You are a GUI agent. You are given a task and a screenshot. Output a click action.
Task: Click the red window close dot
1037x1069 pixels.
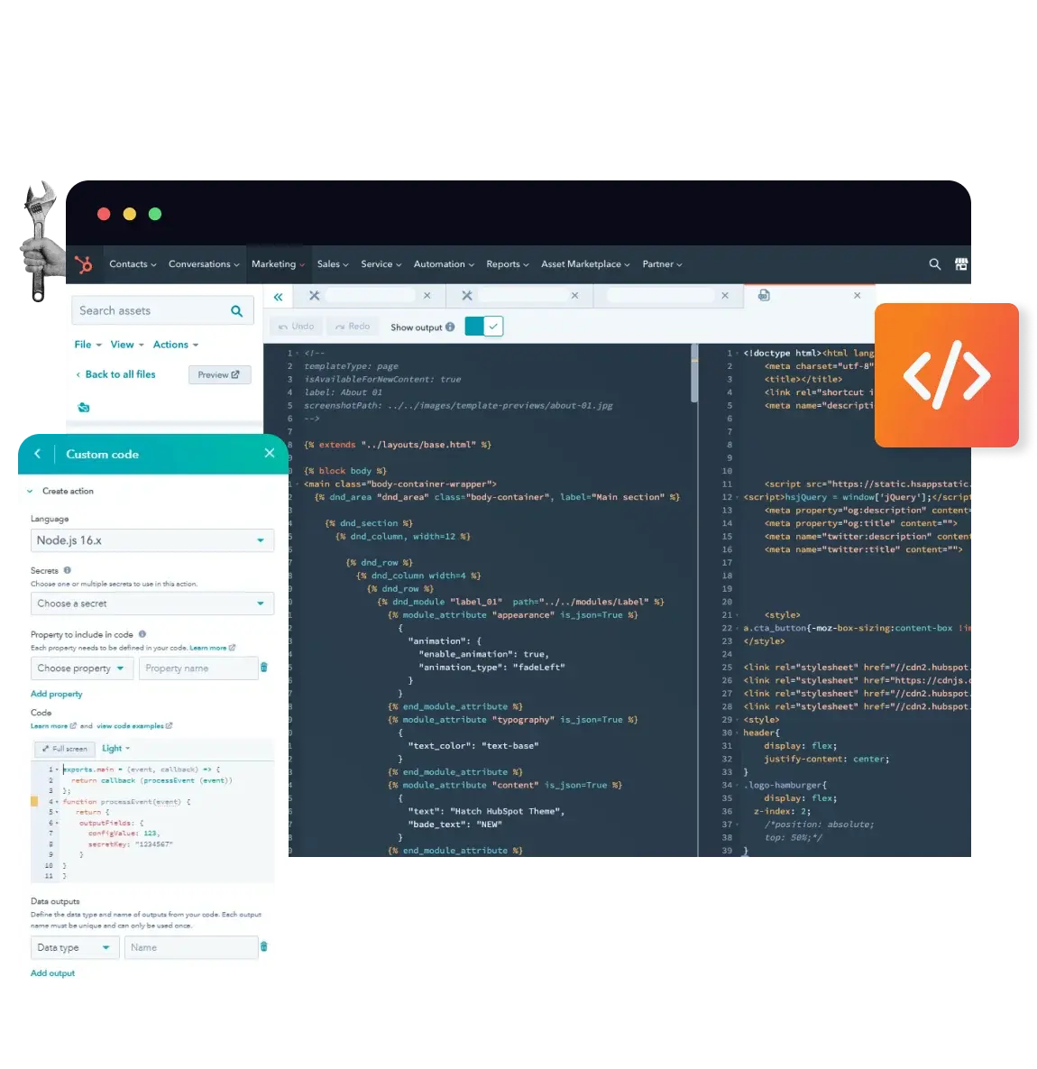104,214
